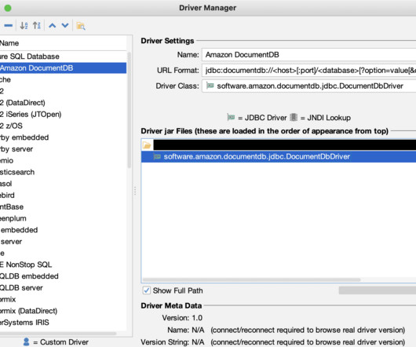Click the Custom Driver person icon
The width and height of the screenshot is (416, 347).
[x=26, y=342]
